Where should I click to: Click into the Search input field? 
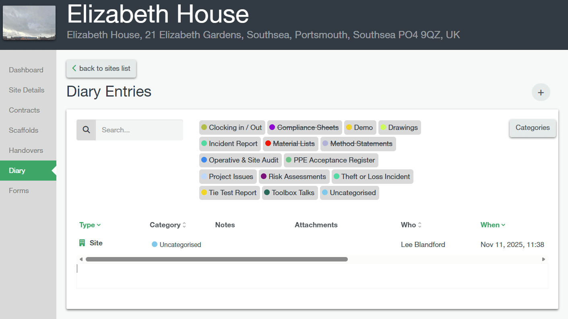[139, 130]
